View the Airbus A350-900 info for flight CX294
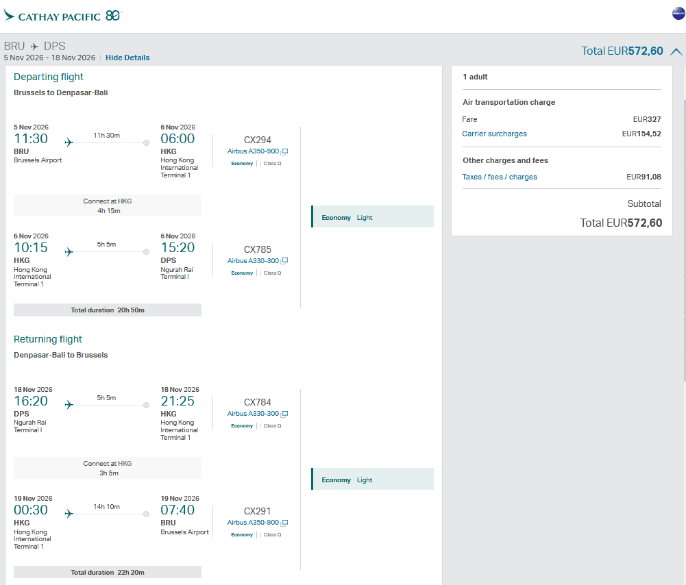This screenshot has width=686, height=585. [253, 151]
